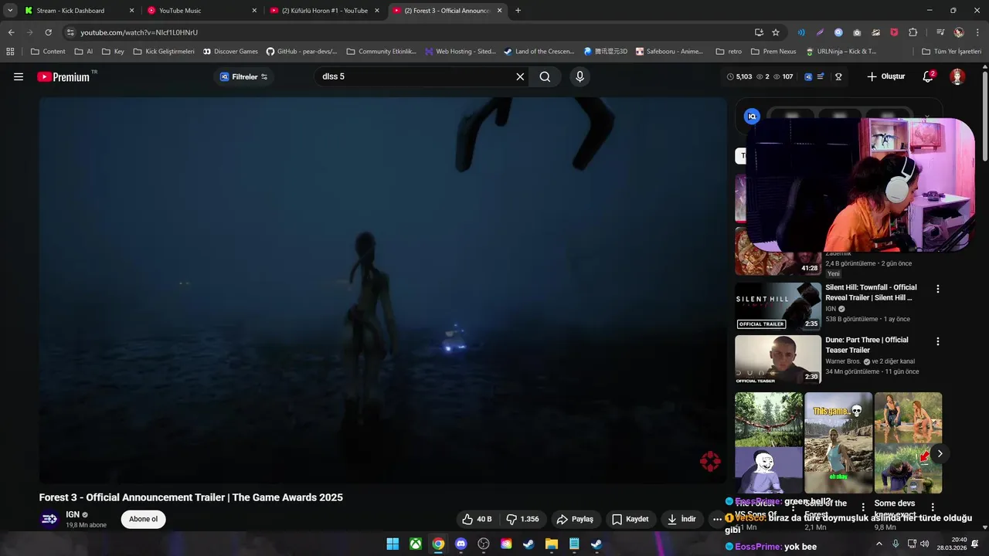Open new browser tab
The width and height of the screenshot is (989, 556).
click(x=518, y=11)
